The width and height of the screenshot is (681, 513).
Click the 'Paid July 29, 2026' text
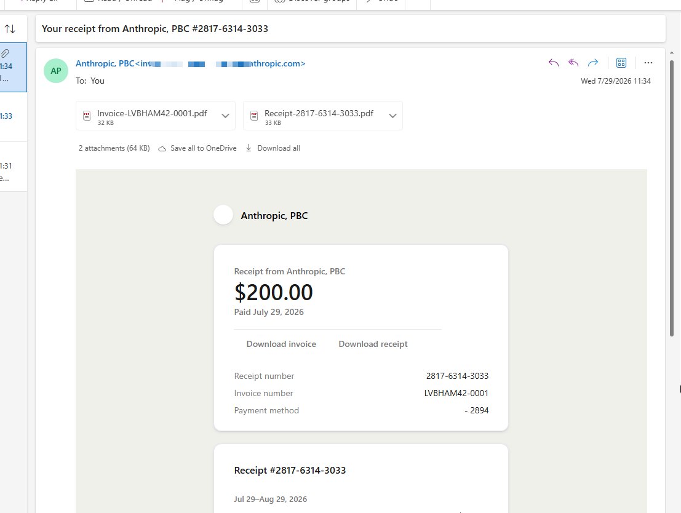269,312
